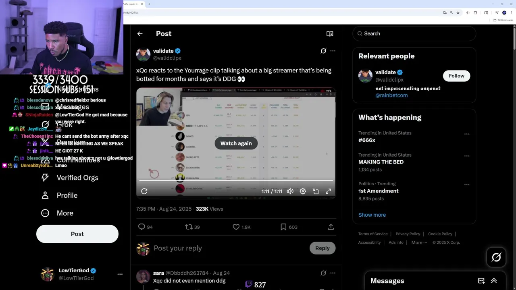
Task: Open Verified Orgs in the sidebar
Action: click(70, 178)
